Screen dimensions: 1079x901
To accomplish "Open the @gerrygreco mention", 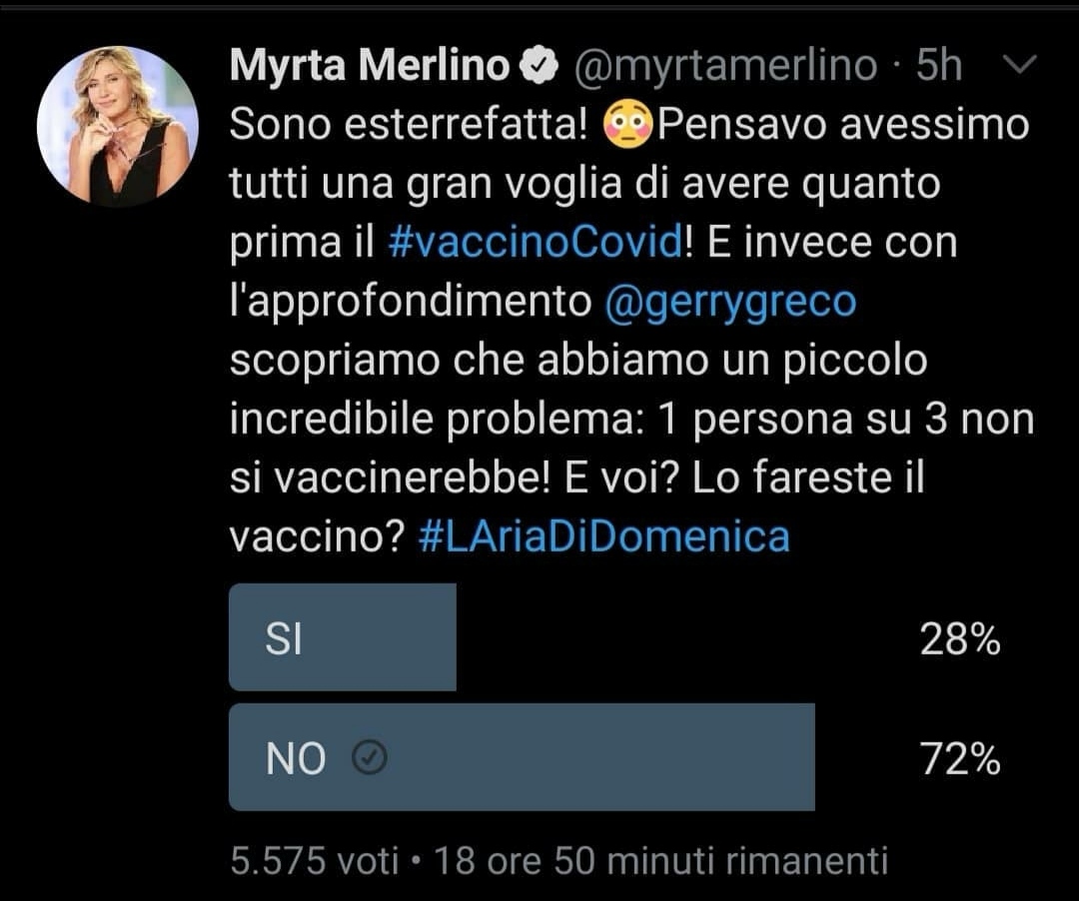I will (x=730, y=302).
